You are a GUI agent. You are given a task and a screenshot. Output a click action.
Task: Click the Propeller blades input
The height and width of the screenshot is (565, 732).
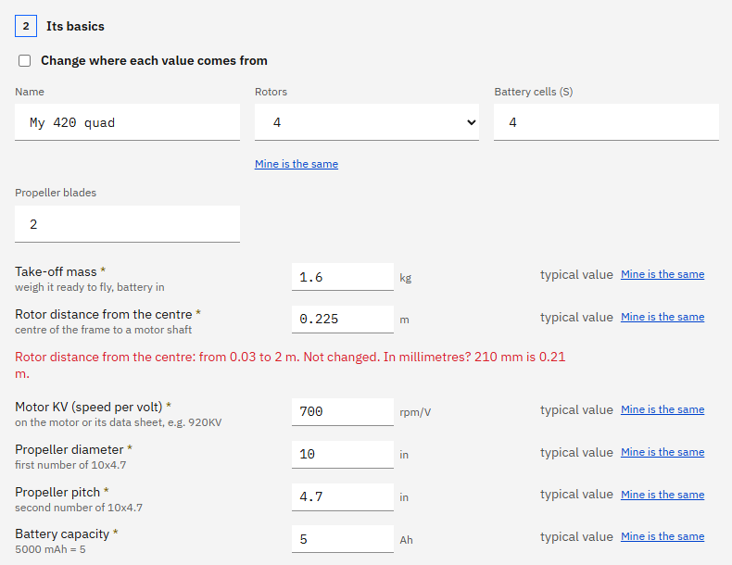128,224
